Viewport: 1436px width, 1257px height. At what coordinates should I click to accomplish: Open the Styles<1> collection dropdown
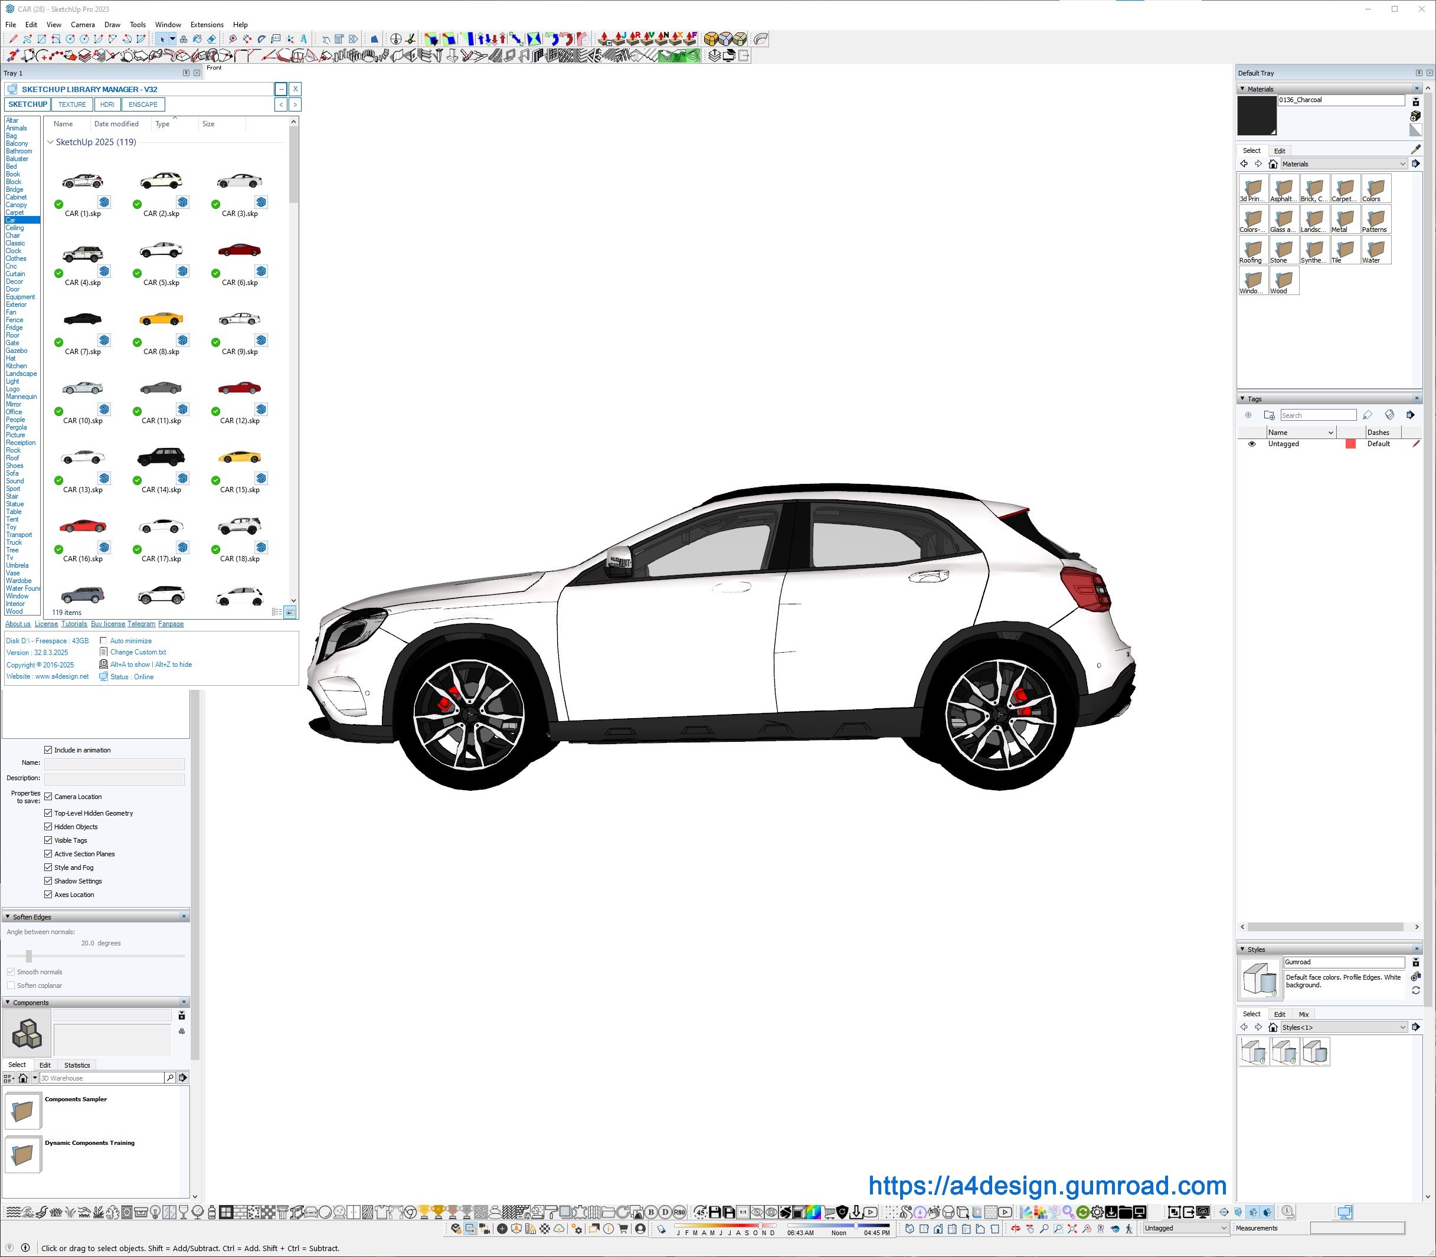click(1402, 1027)
